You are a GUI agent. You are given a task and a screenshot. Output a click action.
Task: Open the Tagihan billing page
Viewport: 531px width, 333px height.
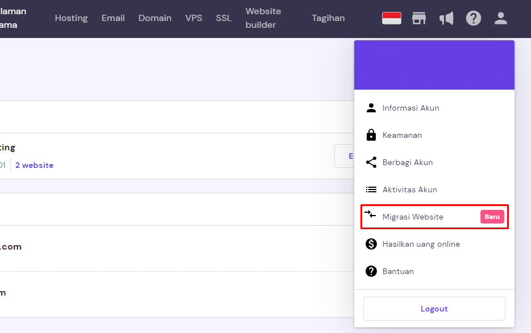pyautogui.click(x=328, y=18)
